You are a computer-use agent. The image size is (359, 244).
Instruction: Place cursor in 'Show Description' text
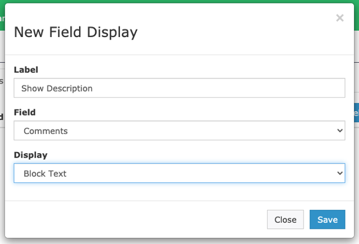[x=57, y=88]
